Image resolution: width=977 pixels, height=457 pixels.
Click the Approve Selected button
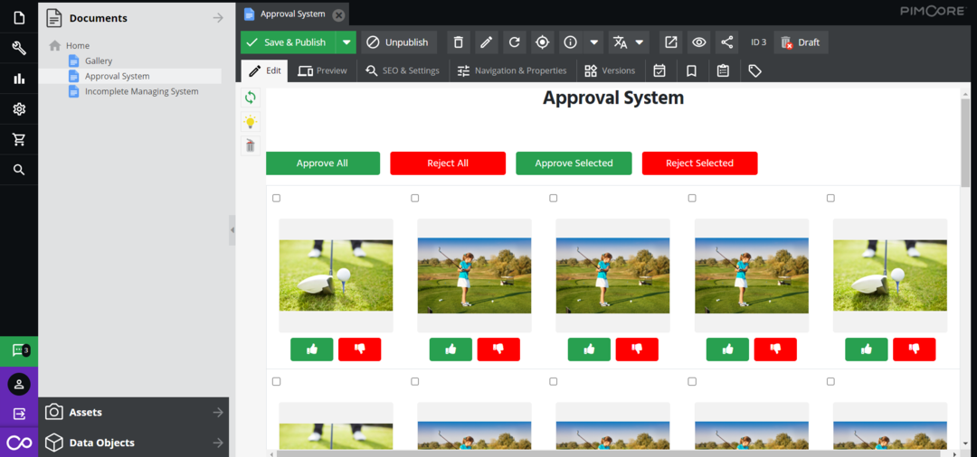[574, 163]
